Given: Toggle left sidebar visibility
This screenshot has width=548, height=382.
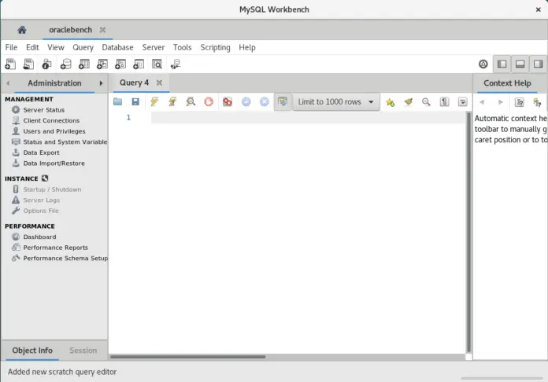Looking at the screenshot, I should (502, 64).
